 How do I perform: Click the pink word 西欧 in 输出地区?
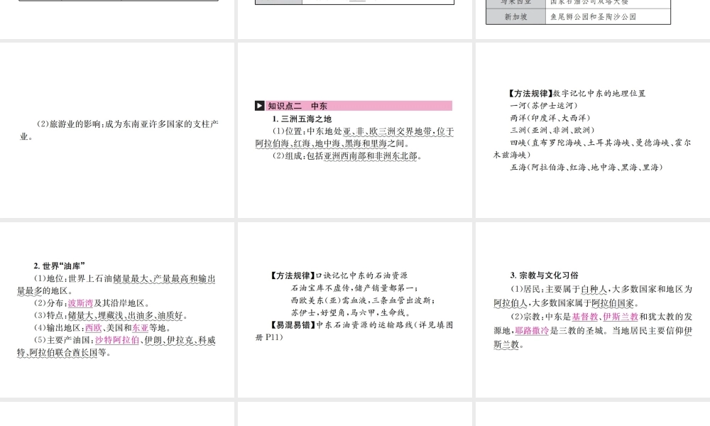tap(93, 328)
